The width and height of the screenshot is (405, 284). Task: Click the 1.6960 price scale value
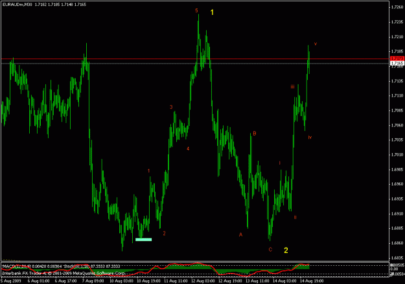(x=397, y=184)
